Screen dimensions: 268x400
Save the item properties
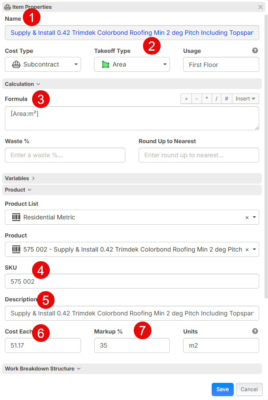tap(222, 389)
